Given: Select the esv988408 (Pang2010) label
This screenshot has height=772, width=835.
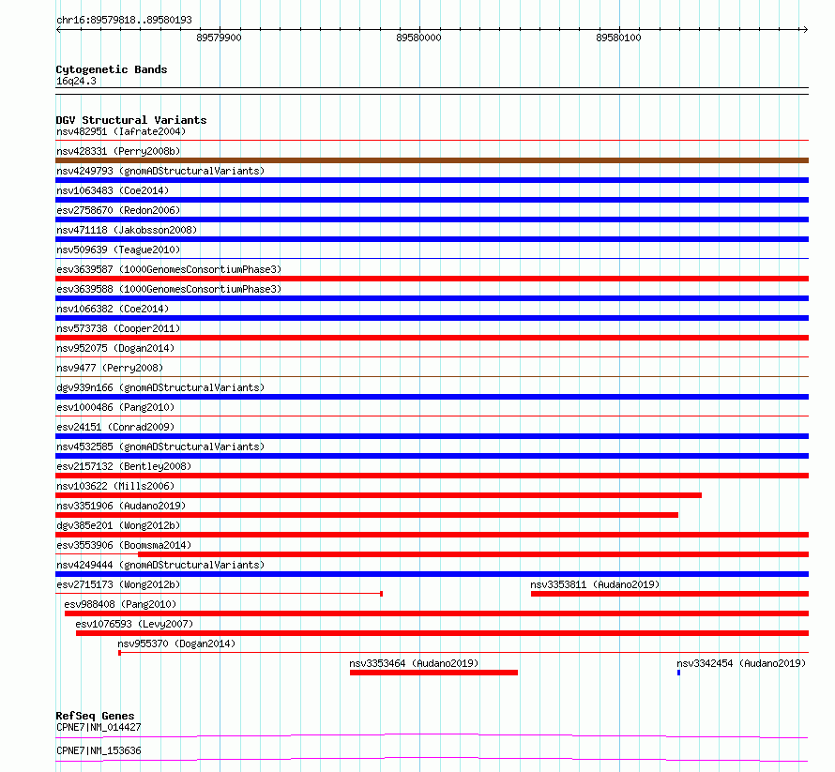Looking at the screenshot, I should (x=120, y=604).
